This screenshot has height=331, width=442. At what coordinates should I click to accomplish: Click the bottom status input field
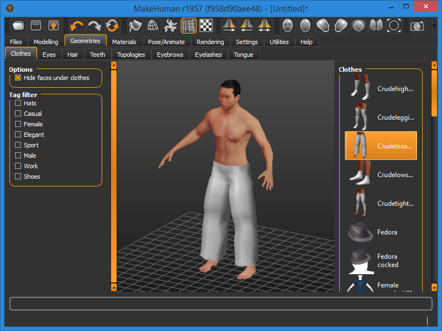coord(221,304)
